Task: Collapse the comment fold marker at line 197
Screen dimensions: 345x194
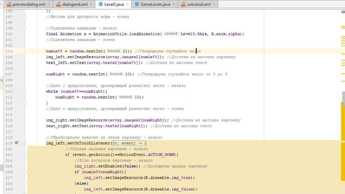Action: 25,17
